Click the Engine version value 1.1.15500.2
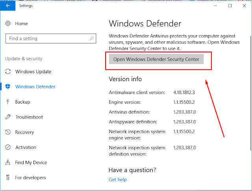Screen dimensions: 252x191 tap(184, 102)
